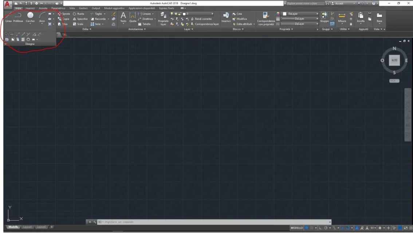This screenshot has height=233, width=413.
Task: Choose the Arco arc tool
Action: tap(42, 17)
